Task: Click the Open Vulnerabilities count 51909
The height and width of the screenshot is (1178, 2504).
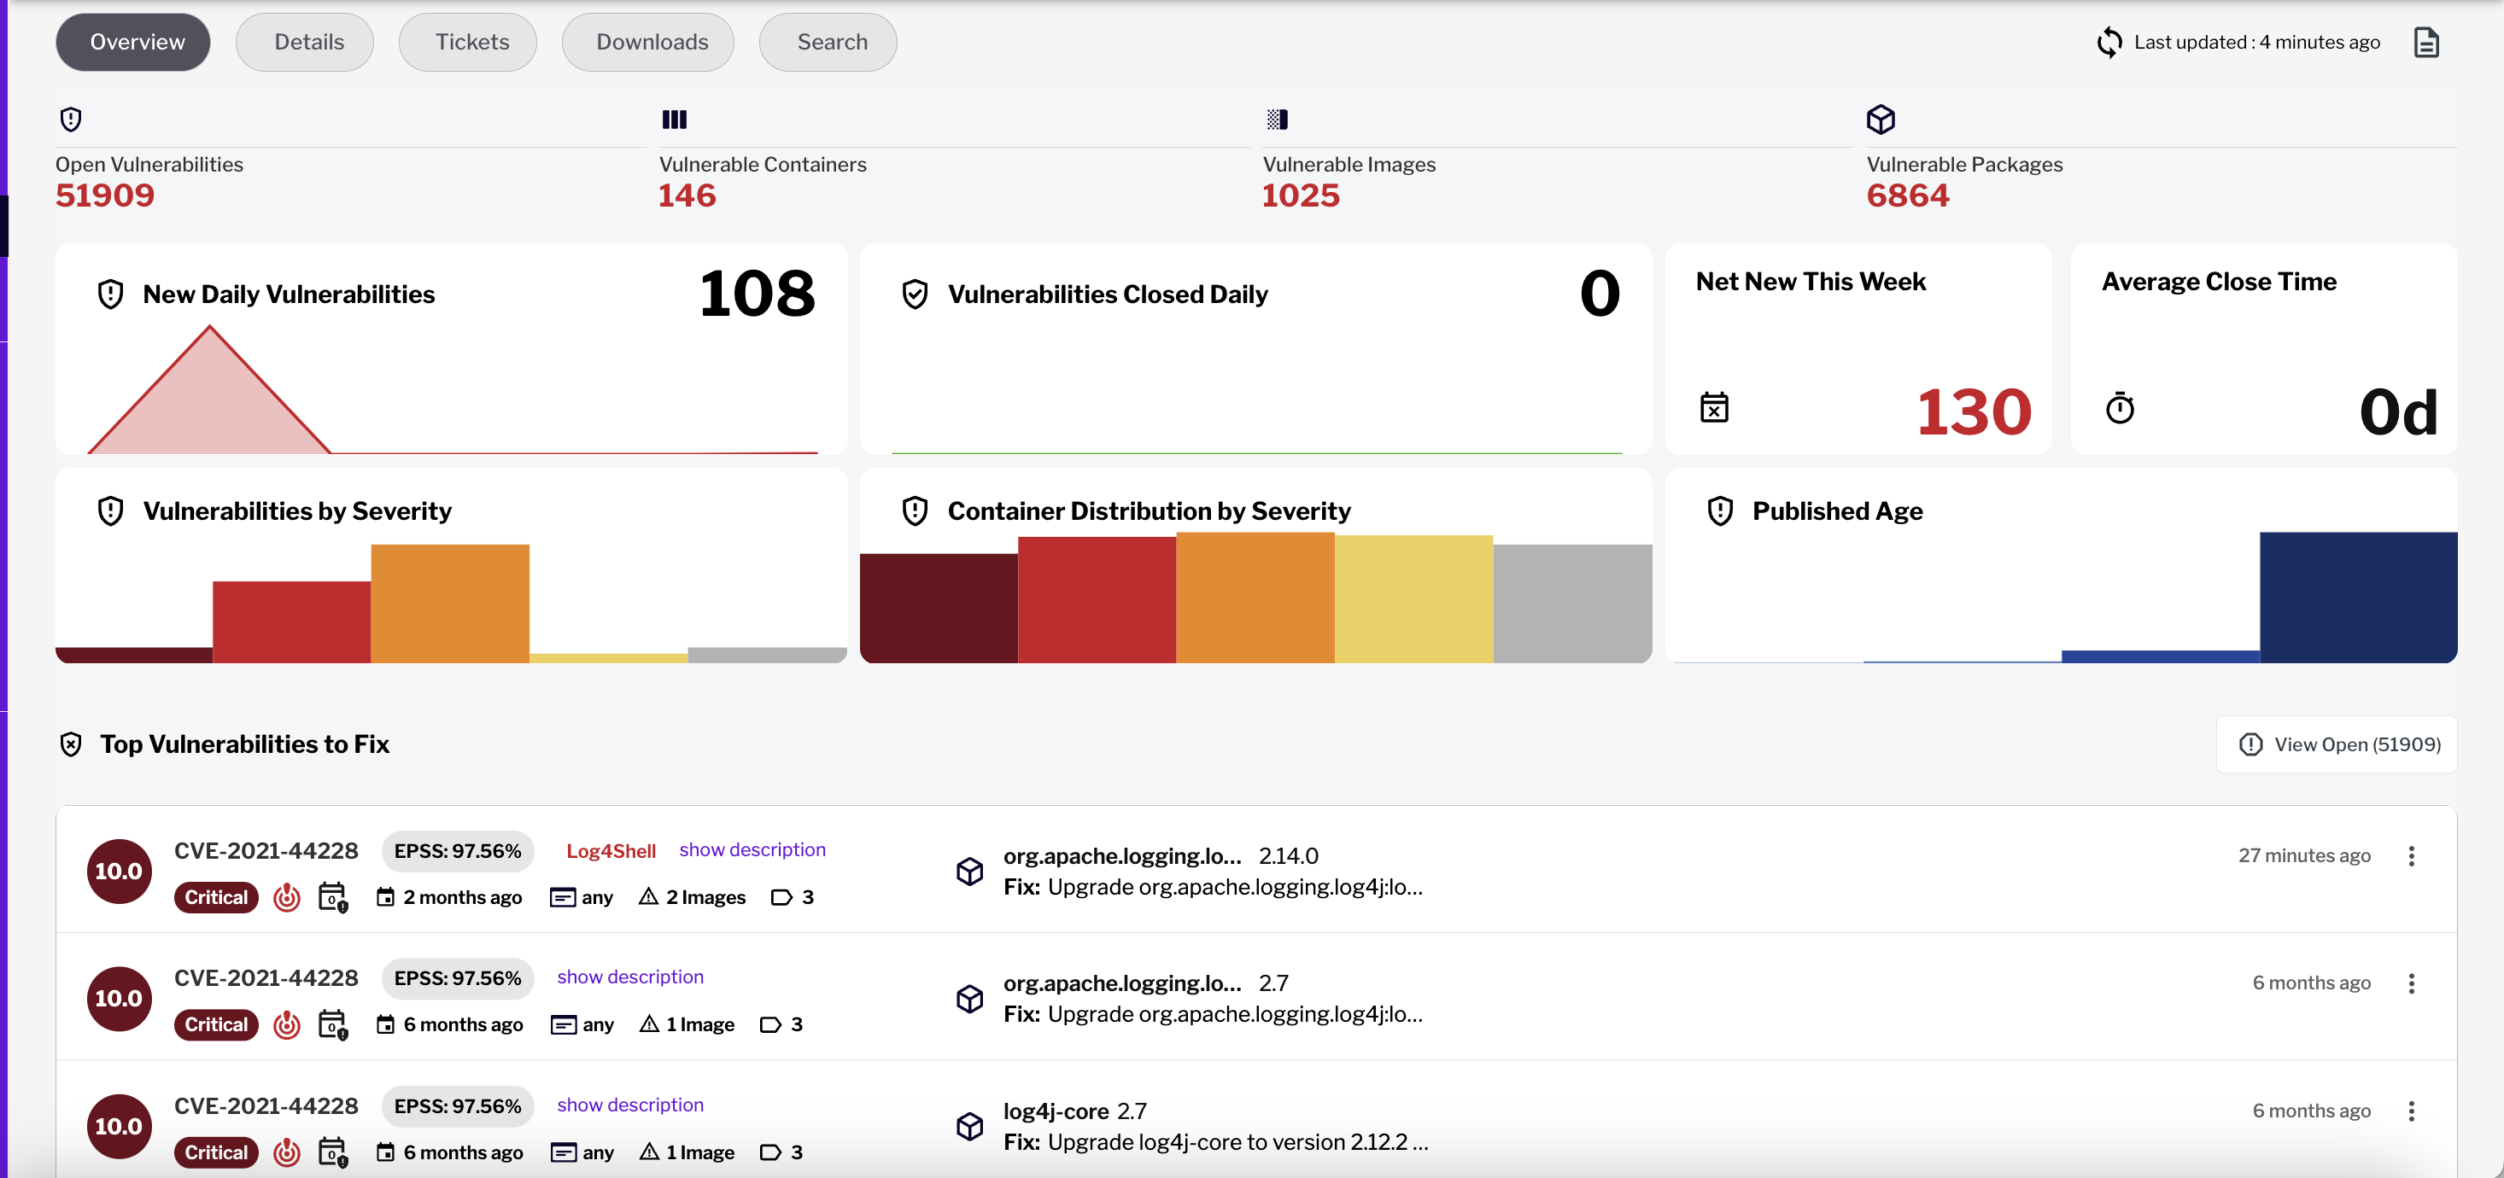Action: click(105, 195)
